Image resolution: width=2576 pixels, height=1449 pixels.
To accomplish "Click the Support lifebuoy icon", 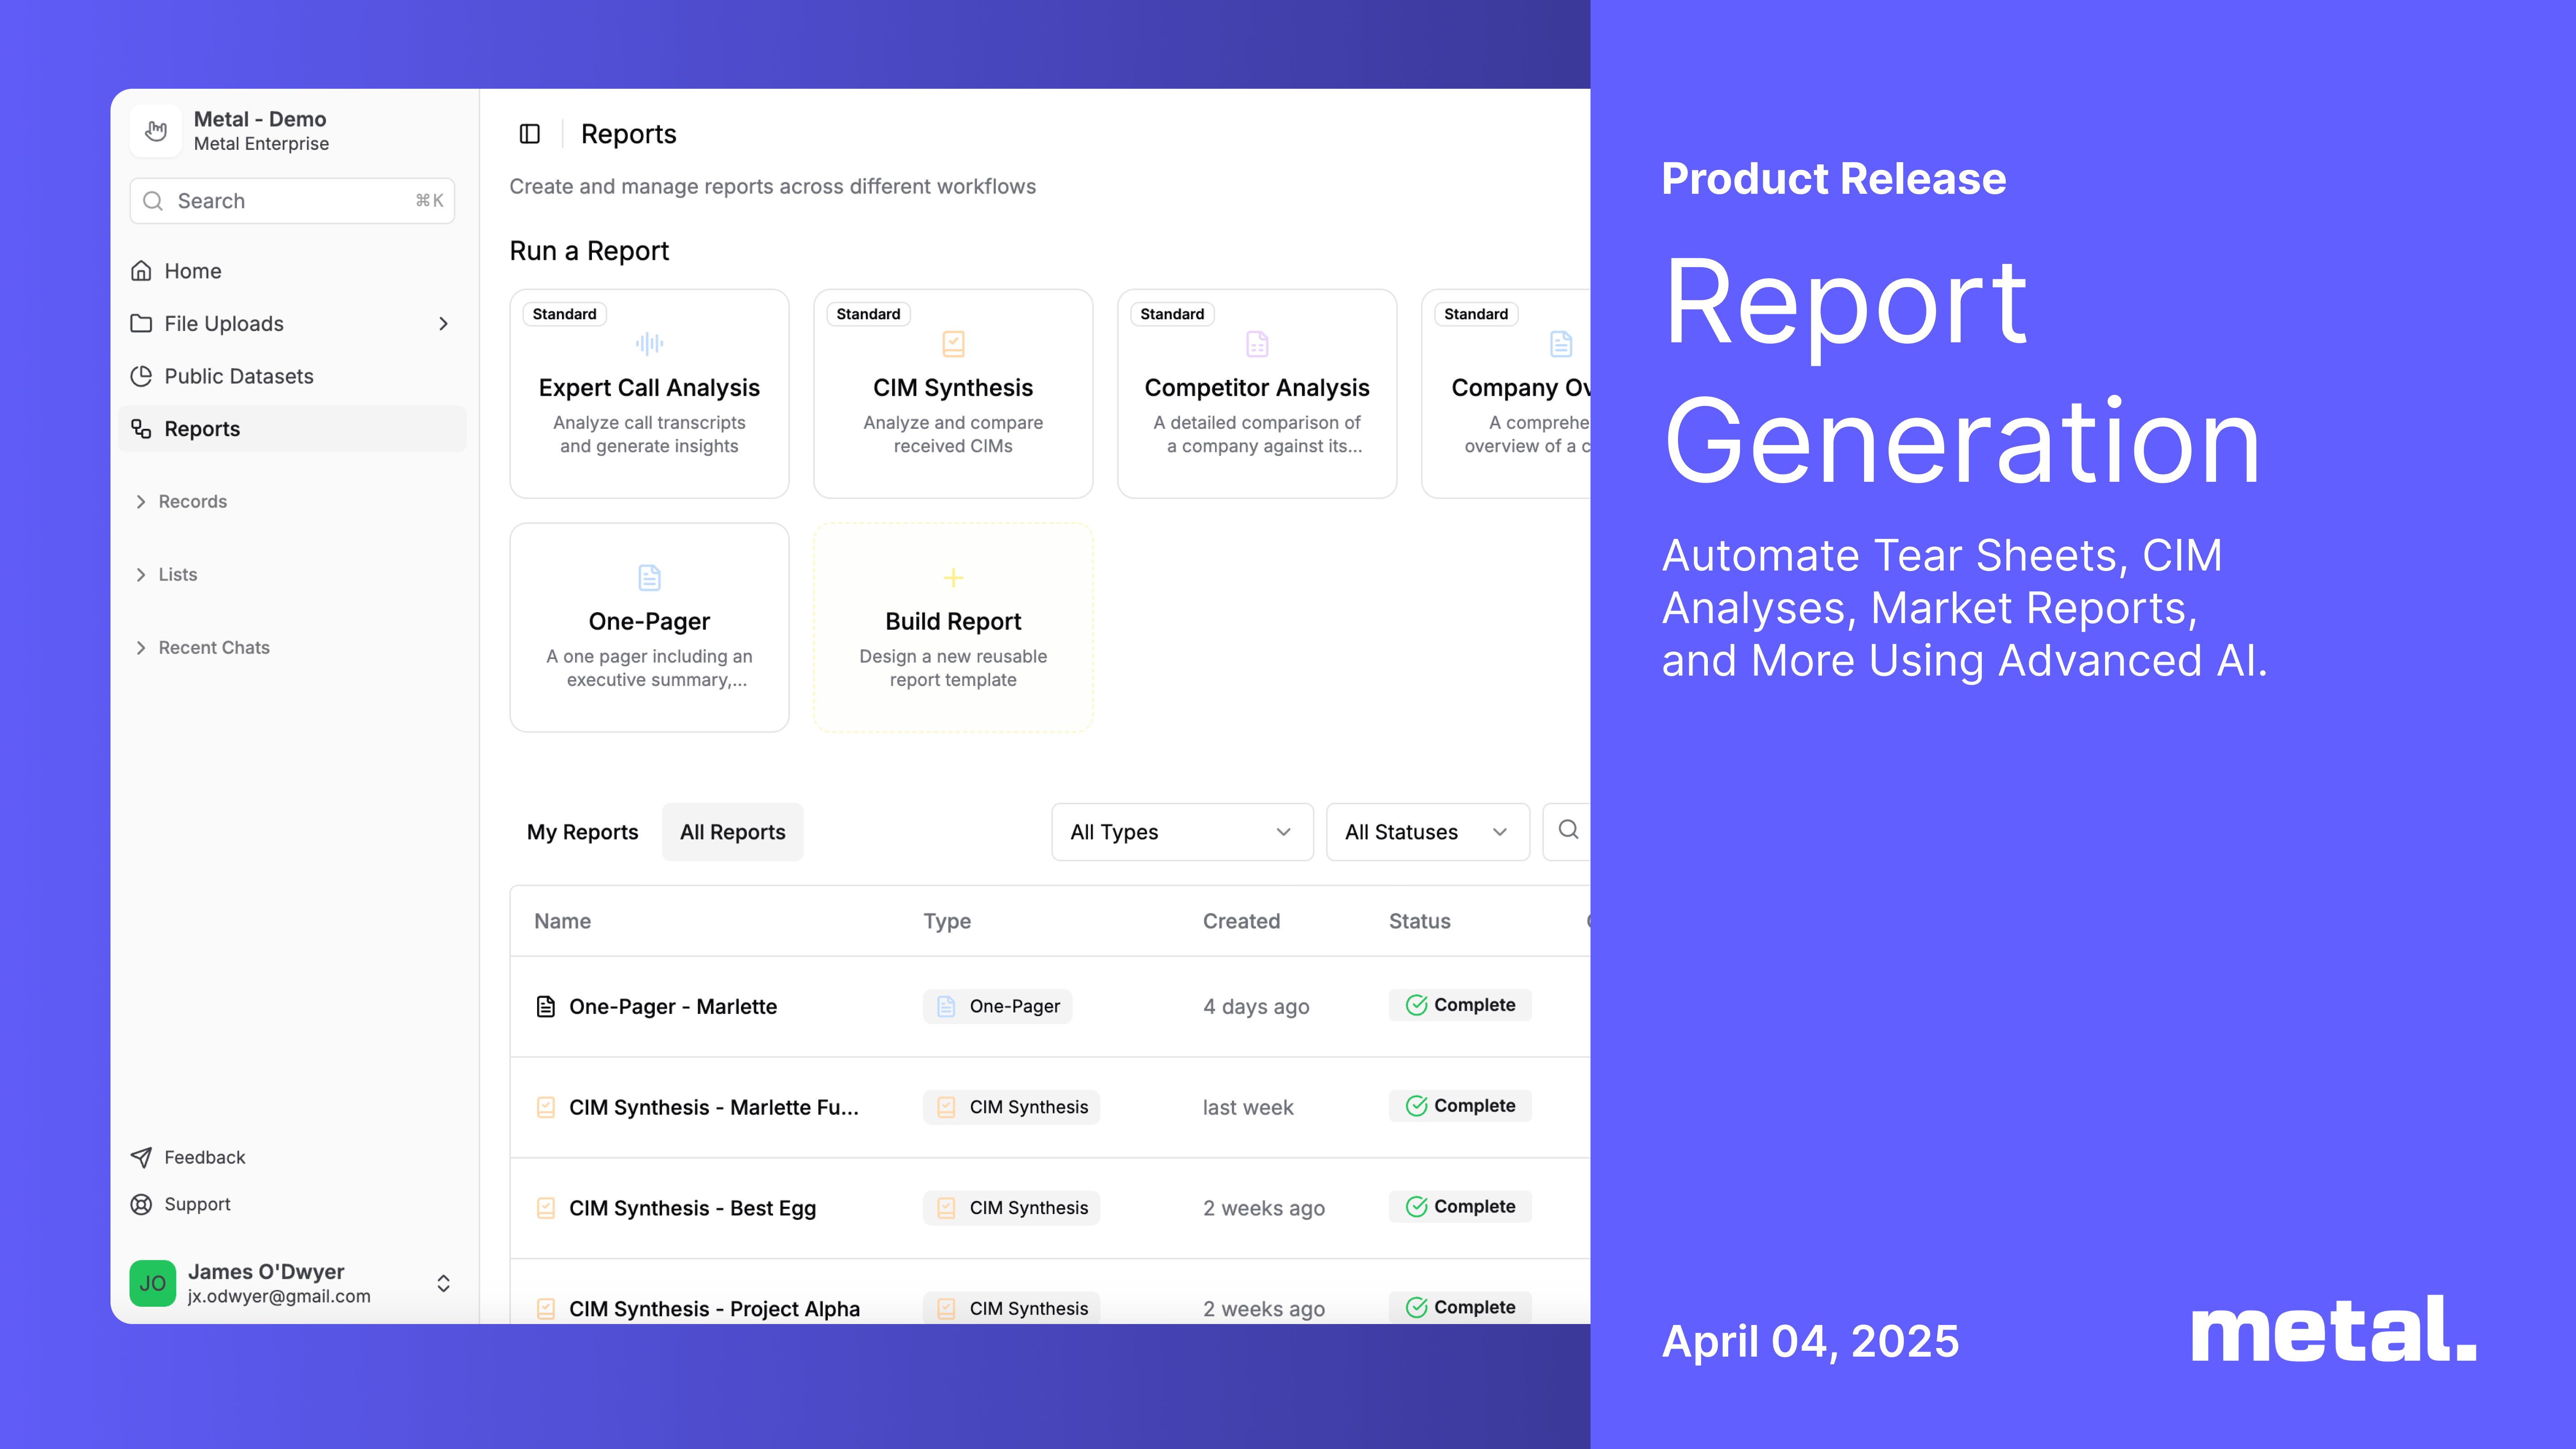I will coord(141,1204).
